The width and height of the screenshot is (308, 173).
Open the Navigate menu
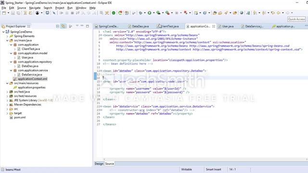(x=35, y=8)
